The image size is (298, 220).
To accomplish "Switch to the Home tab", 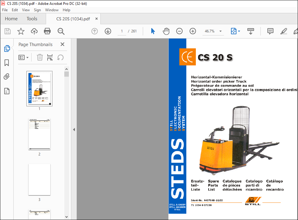I will point(11,18).
